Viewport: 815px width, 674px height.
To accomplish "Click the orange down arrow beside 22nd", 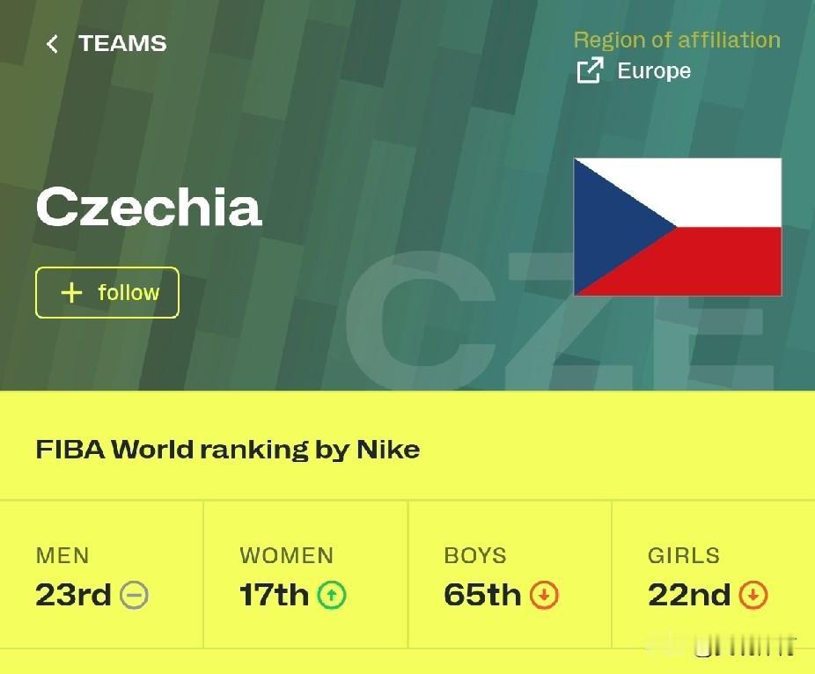I will pos(753,596).
